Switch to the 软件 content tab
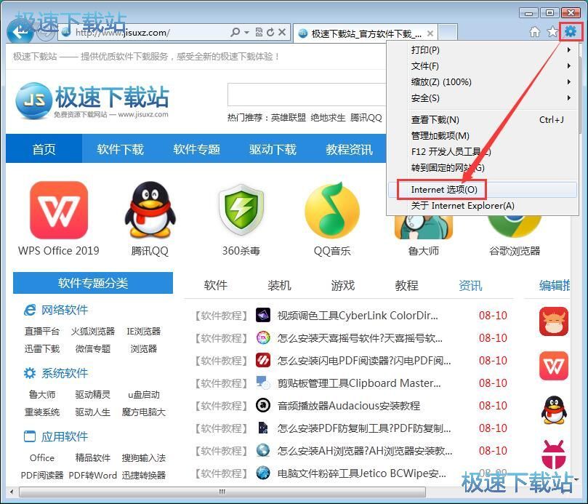Screen dimensions: 588x504 pos(216,285)
